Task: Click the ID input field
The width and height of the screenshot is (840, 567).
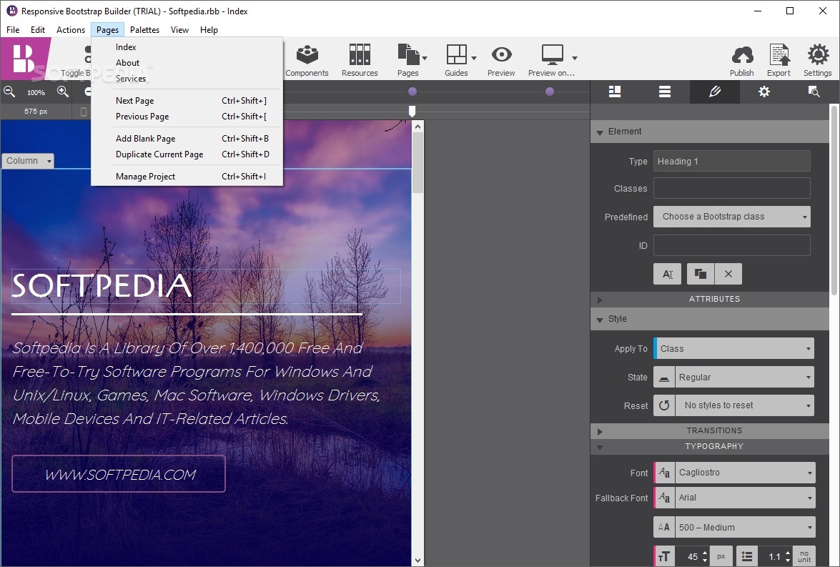Action: 732,245
